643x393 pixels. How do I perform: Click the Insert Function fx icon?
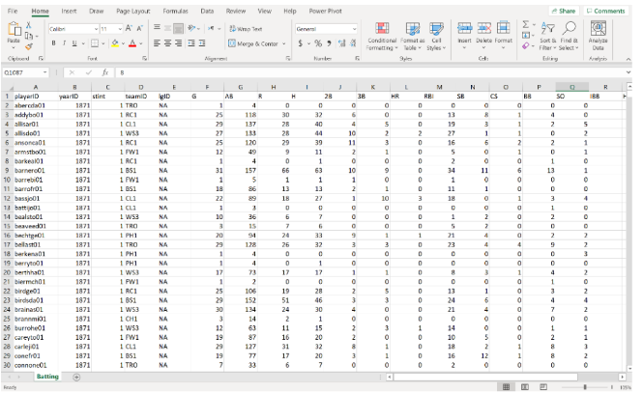(x=105, y=72)
